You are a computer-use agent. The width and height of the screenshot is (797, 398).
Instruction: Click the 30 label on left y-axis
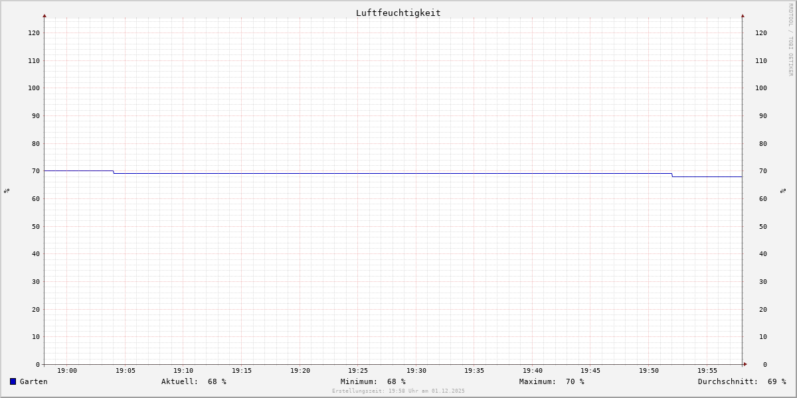[36, 281]
